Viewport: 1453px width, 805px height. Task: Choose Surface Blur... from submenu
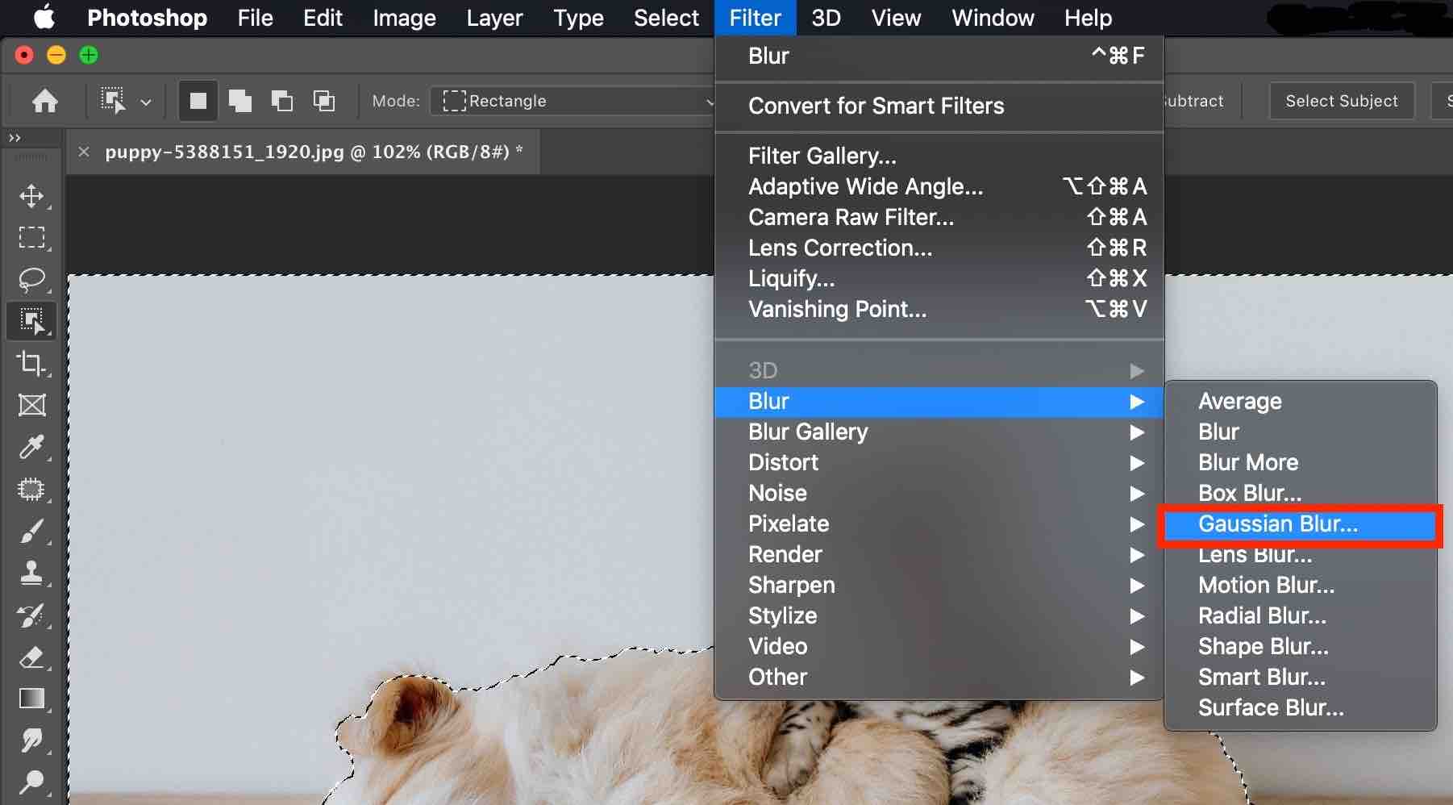(1300, 707)
